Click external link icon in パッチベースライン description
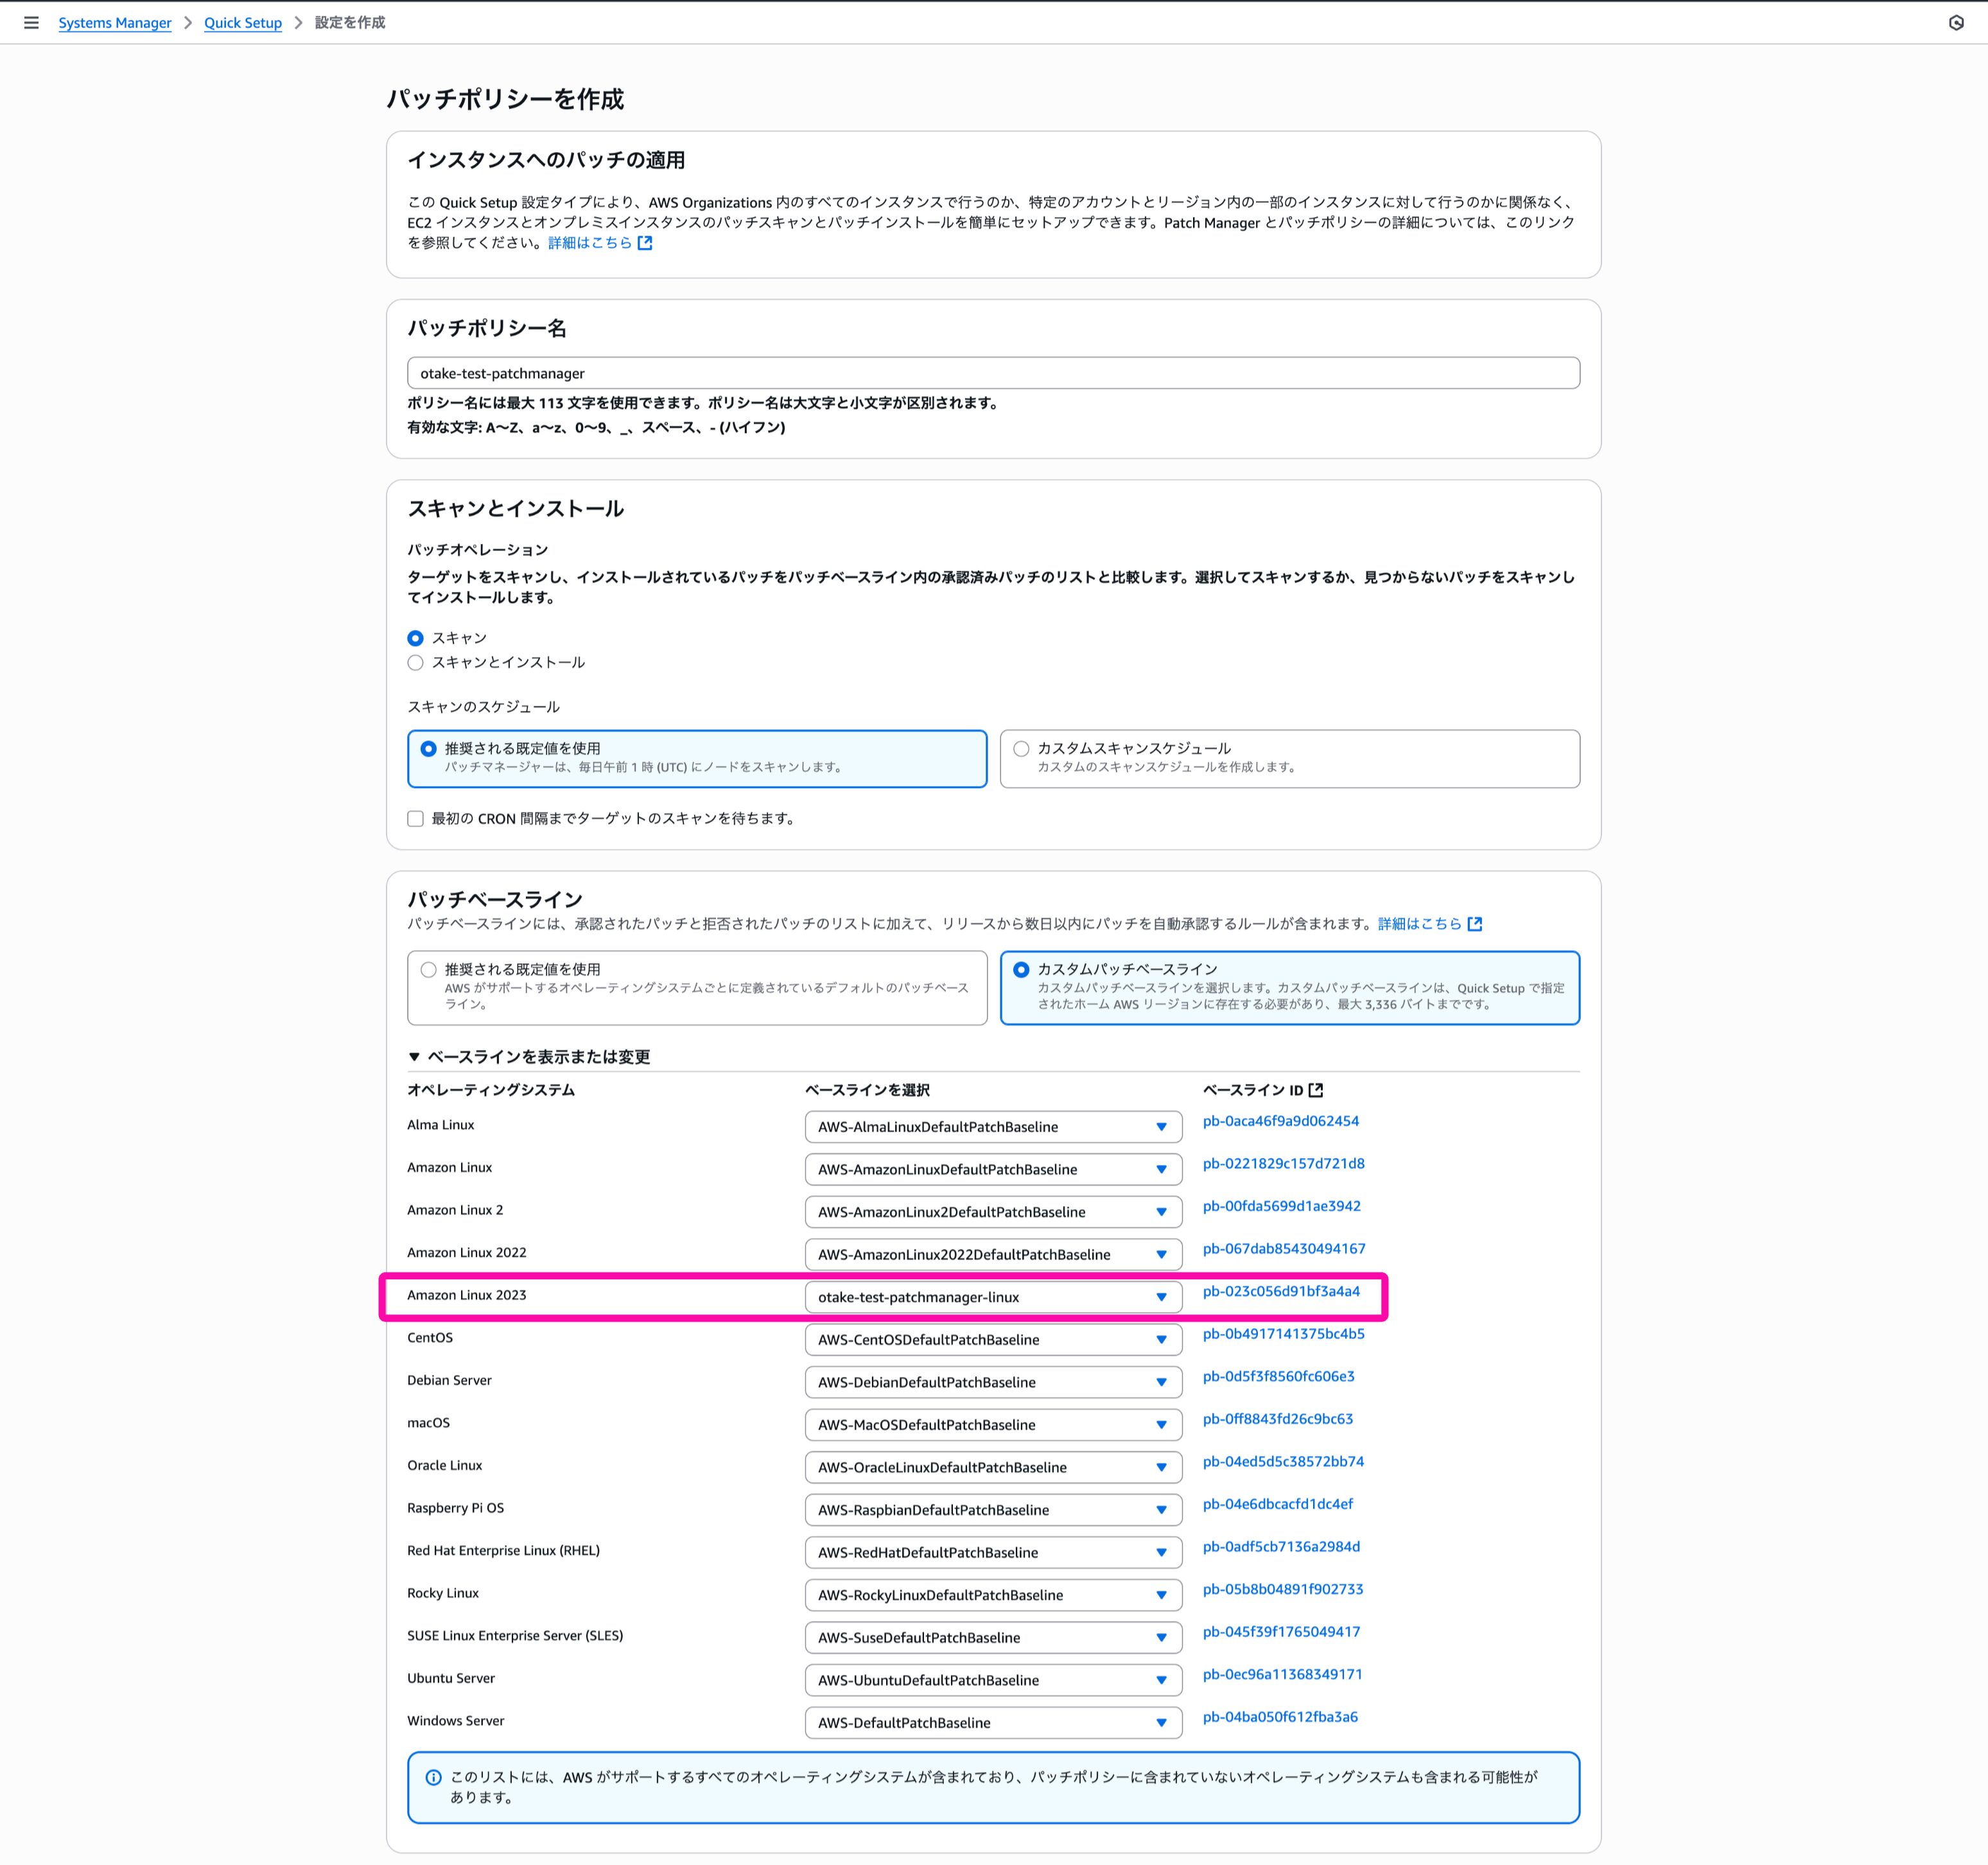The image size is (1988, 1865). tap(1474, 924)
